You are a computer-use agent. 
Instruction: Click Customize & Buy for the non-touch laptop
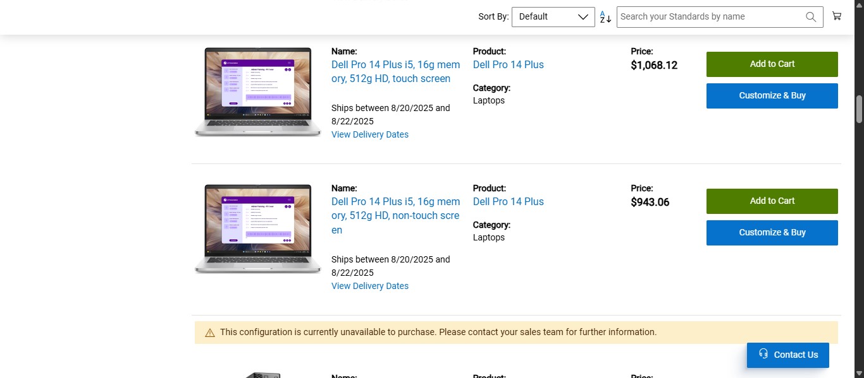[772, 232]
